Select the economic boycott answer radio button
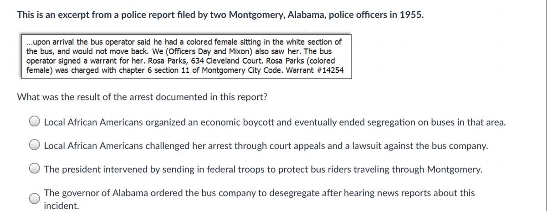This screenshot has height=211, width=547. point(35,122)
